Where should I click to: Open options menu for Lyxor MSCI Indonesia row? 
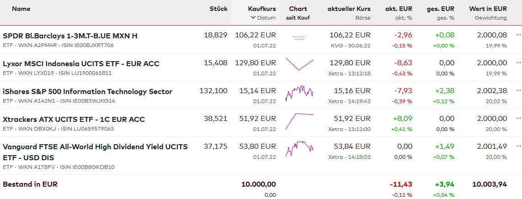pos(518,63)
